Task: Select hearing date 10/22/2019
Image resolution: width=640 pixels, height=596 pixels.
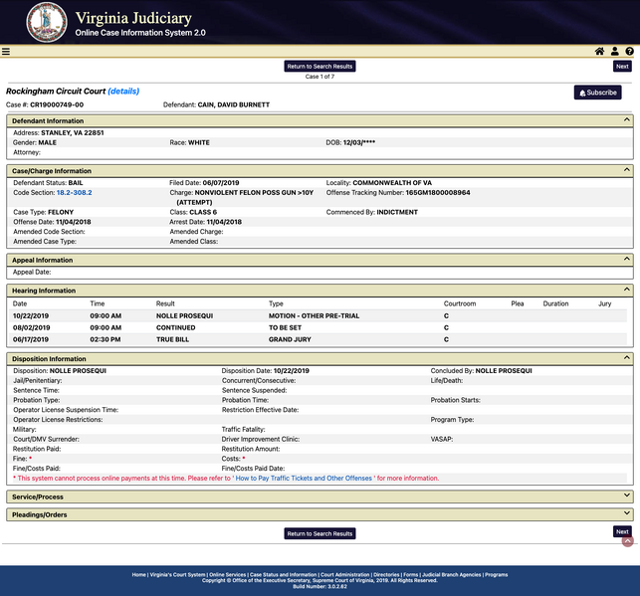Action: (x=31, y=315)
